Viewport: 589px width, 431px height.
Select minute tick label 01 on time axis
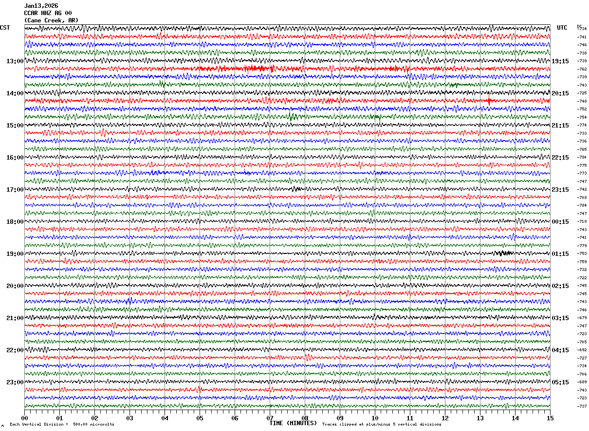click(x=59, y=418)
